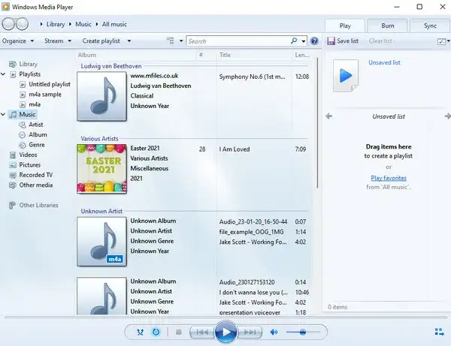The height and width of the screenshot is (346, 451).
Task: Click Create playlist
Action: pyautogui.click(x=101, y=41)
